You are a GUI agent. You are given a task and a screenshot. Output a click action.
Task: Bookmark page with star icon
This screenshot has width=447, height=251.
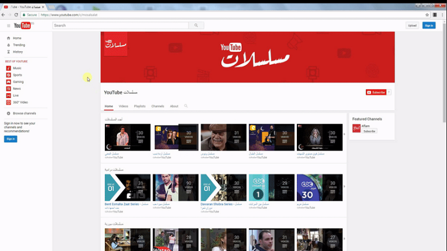[x=427, y=15]
